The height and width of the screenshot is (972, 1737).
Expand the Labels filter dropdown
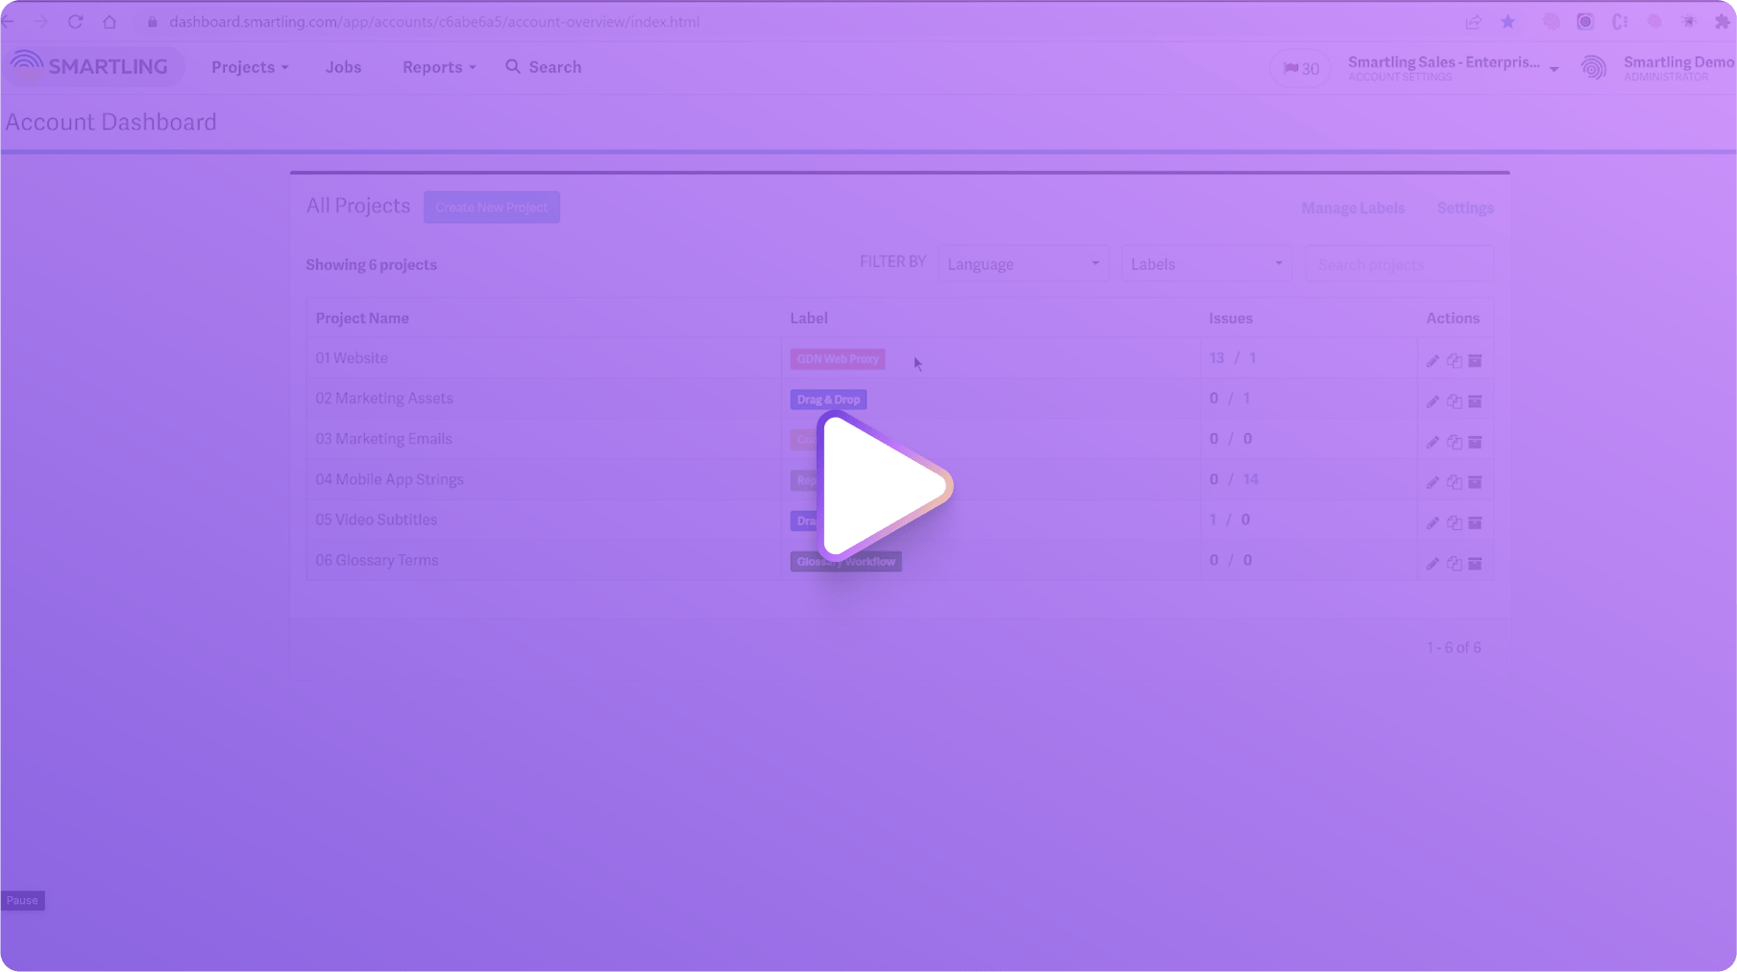[1206, 264]
